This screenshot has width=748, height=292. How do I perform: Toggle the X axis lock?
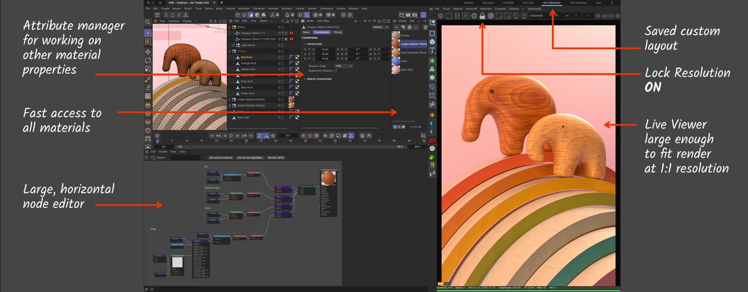coord(166,15)
